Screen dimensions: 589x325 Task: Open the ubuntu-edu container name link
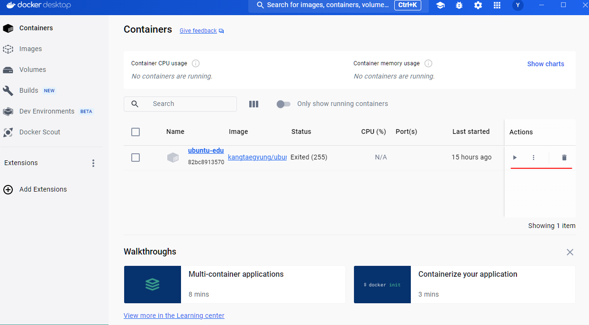coord(206,151)
